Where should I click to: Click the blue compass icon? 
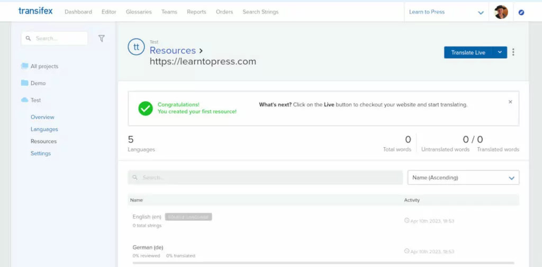(521, 13)
